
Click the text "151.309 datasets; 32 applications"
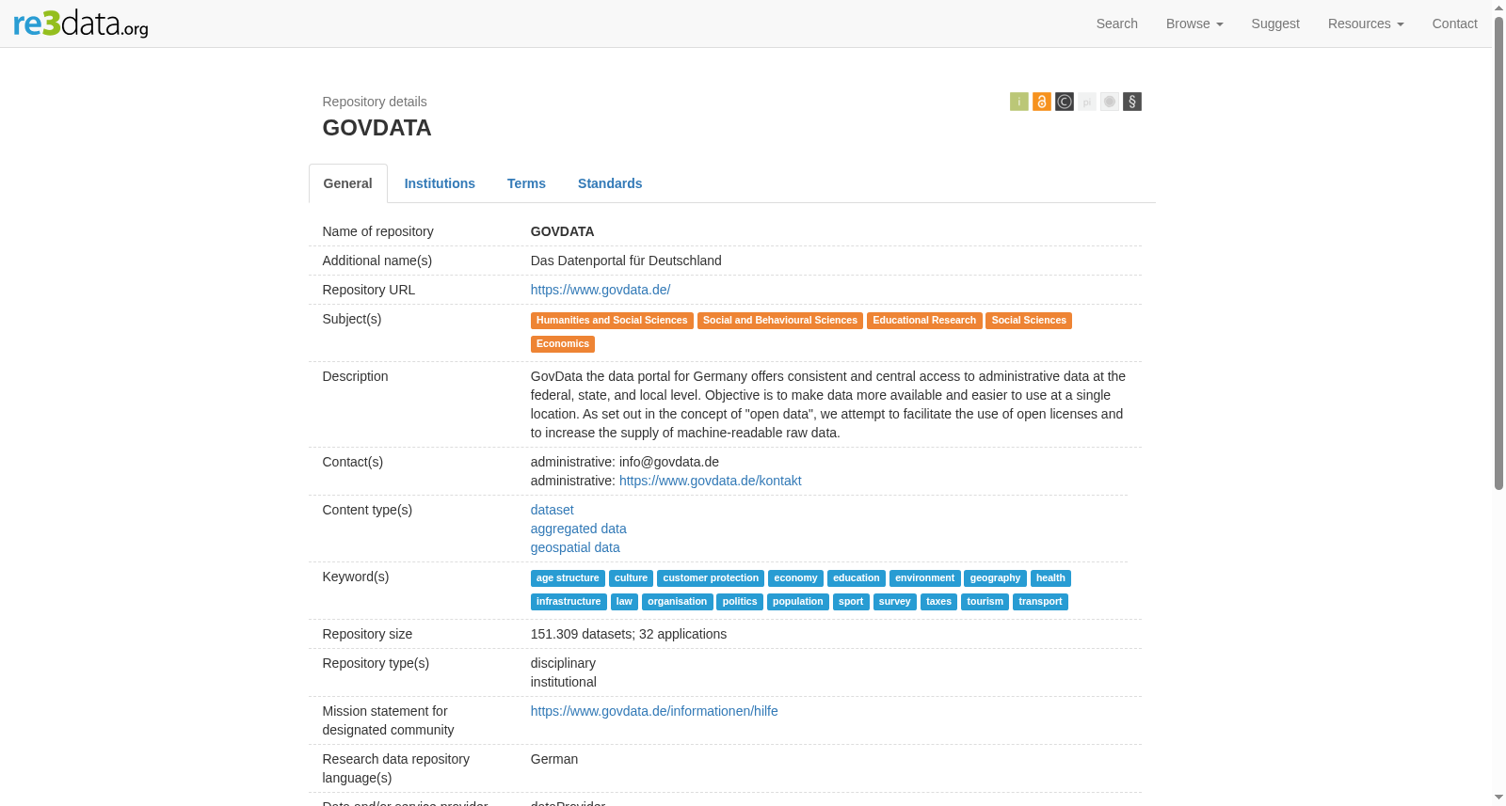[x=629, y=634]
